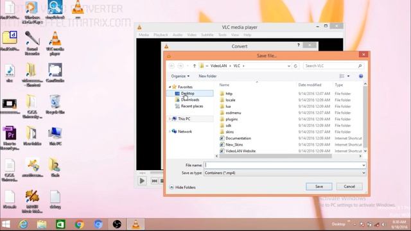Image resolution: width=411 pixels, height=231 pixels.
Task: Open the Playback menu in VLC
Action: 161,35
